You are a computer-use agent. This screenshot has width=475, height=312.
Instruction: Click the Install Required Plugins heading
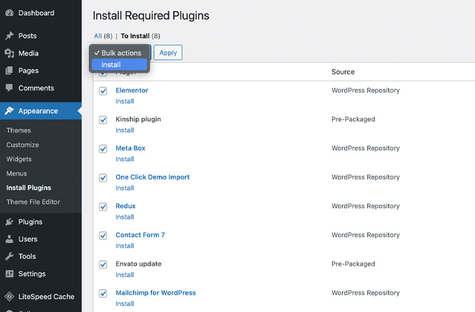point(151,16)
